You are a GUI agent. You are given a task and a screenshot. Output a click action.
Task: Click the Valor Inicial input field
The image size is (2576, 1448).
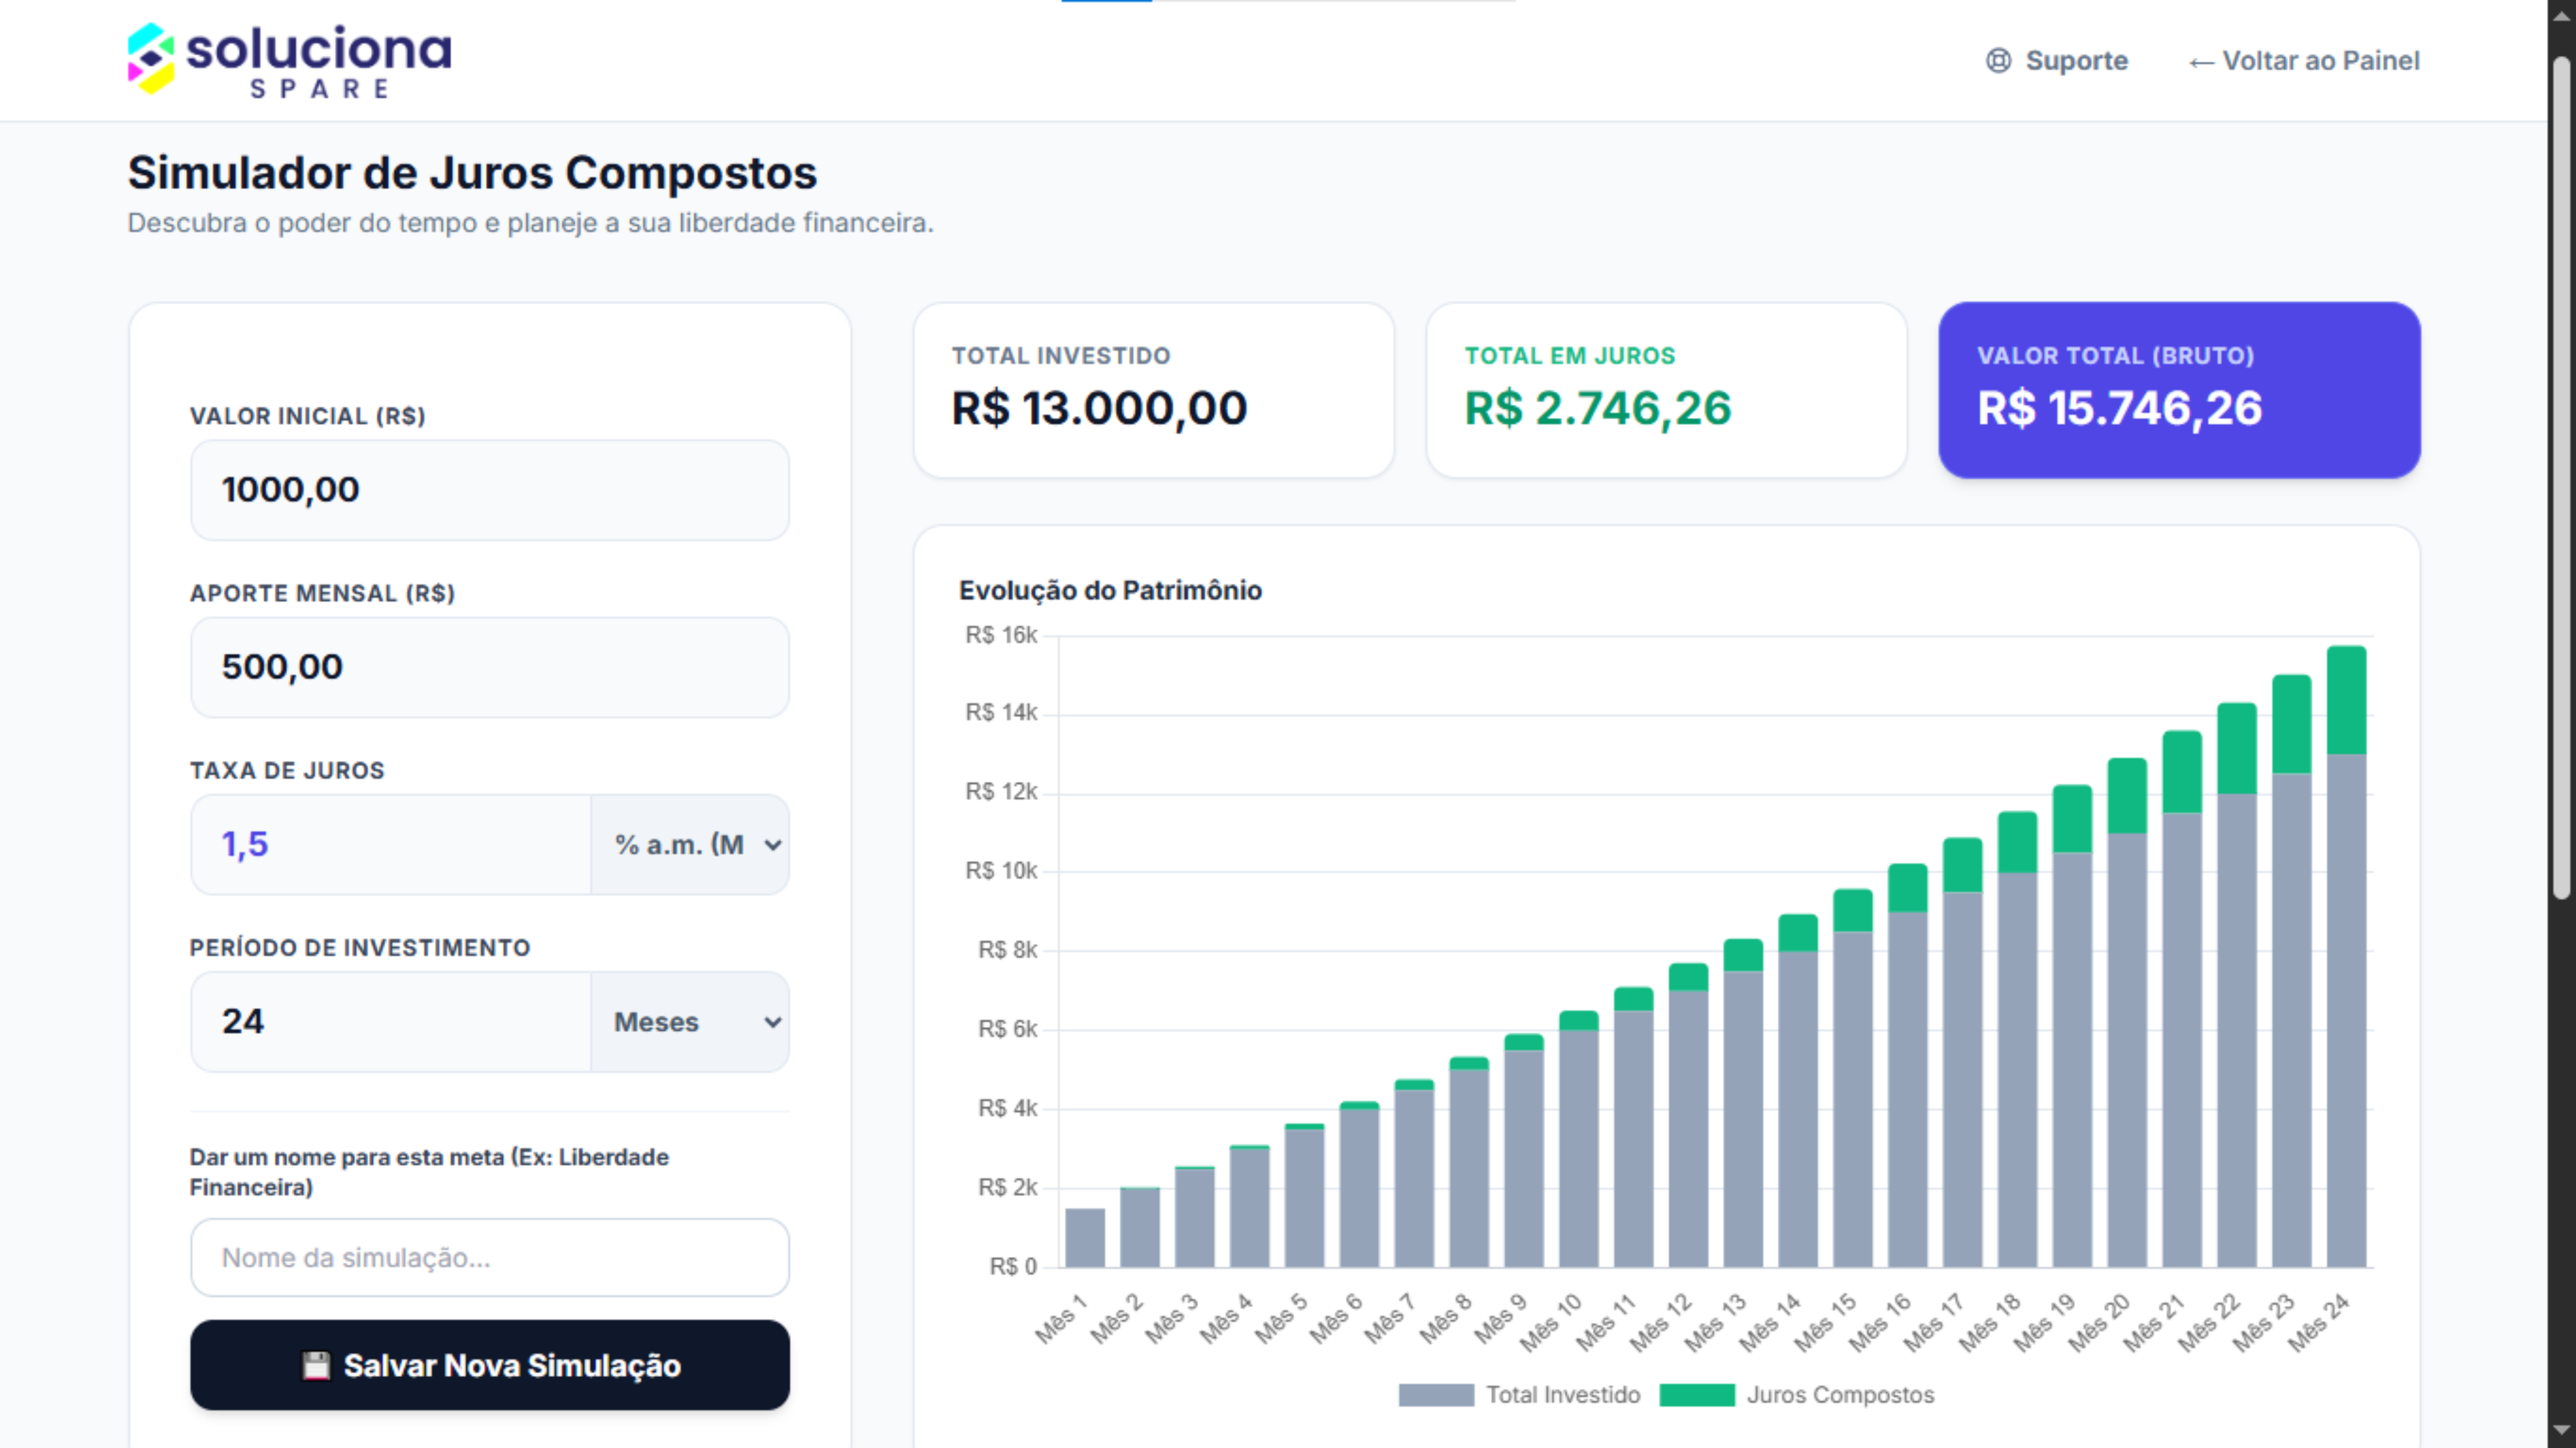click(489, 490)
